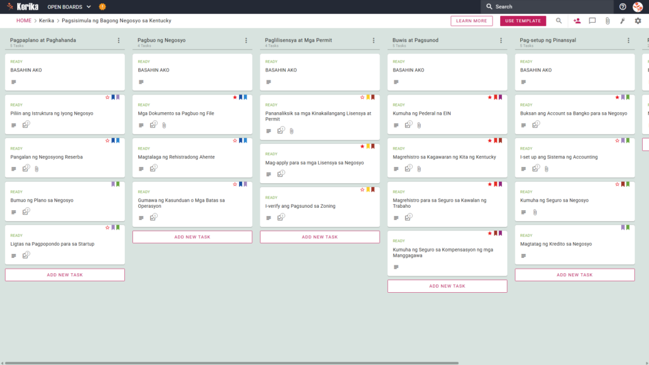Open the Buwis at Pagsunod column menu

[501, 40]
